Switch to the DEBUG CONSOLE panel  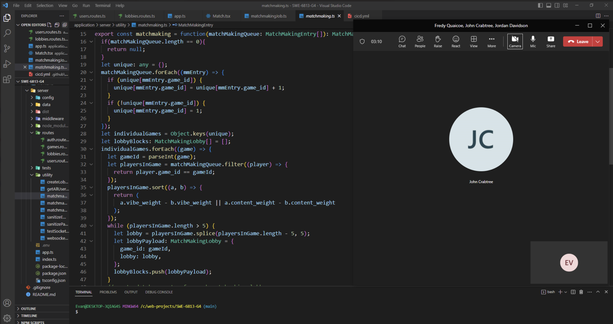(x=159, y=292)
